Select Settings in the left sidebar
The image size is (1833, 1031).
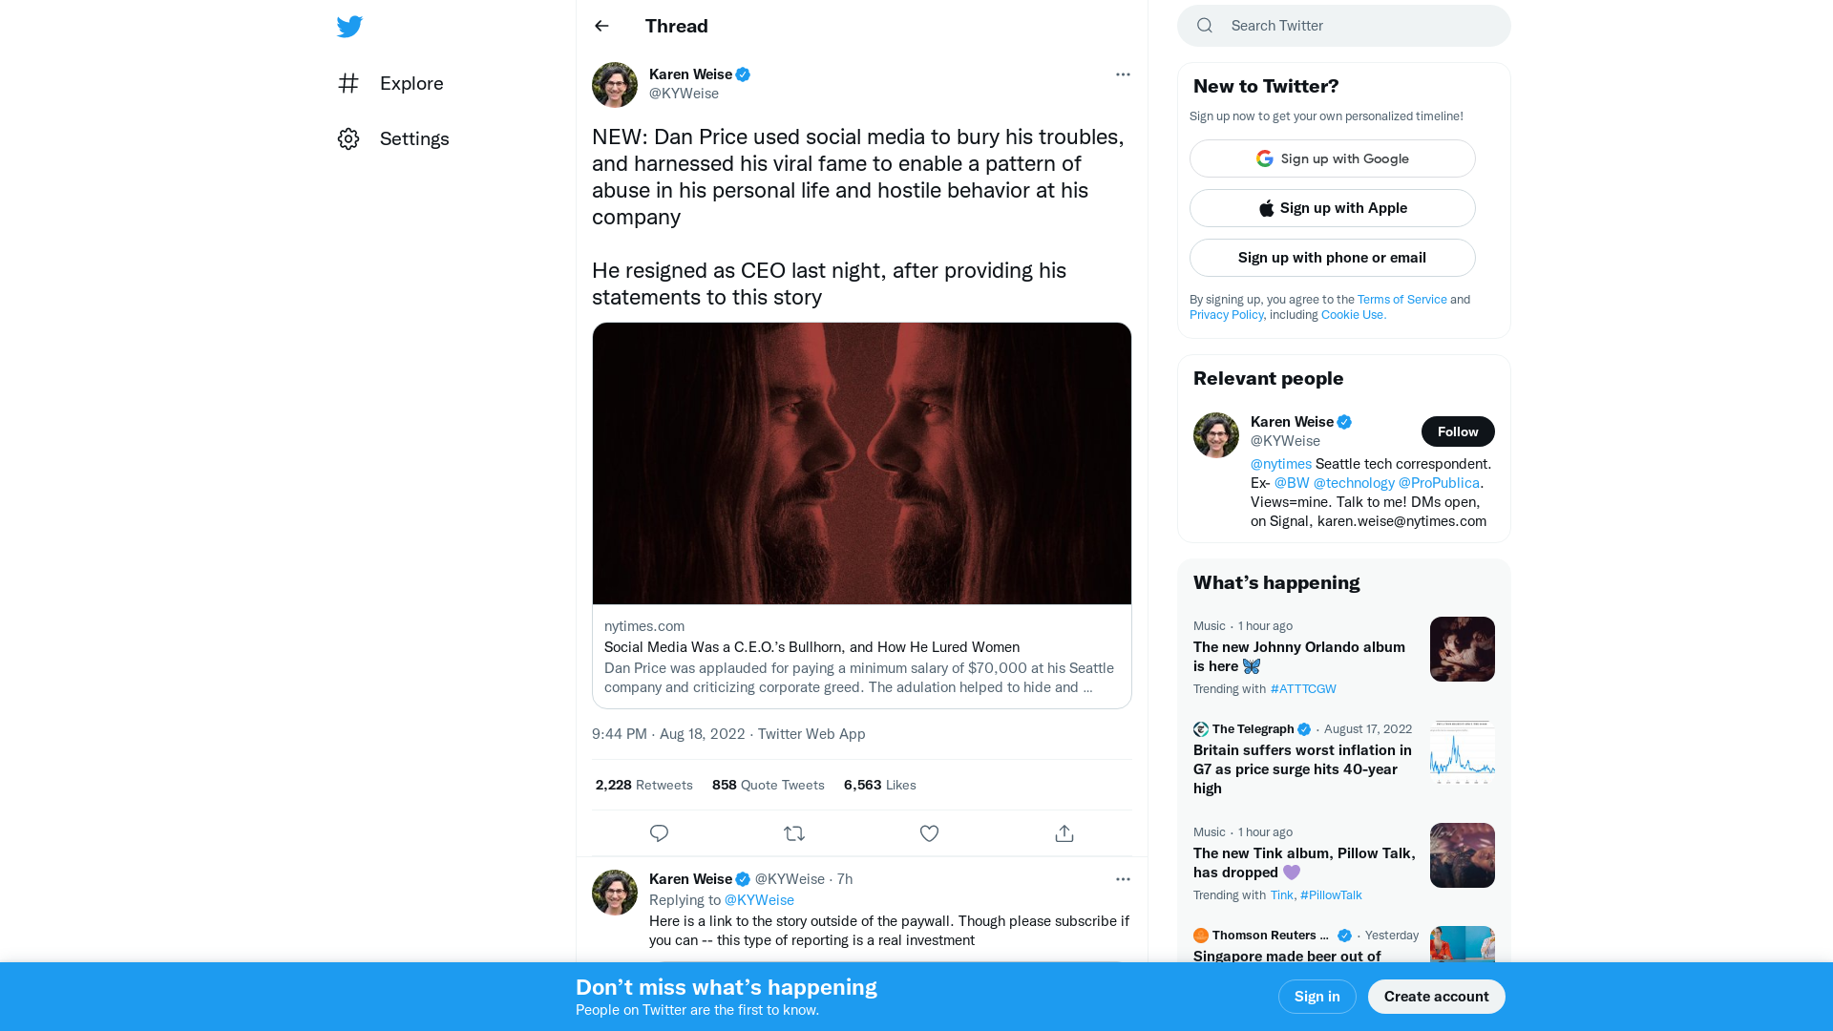pos(414,138)
